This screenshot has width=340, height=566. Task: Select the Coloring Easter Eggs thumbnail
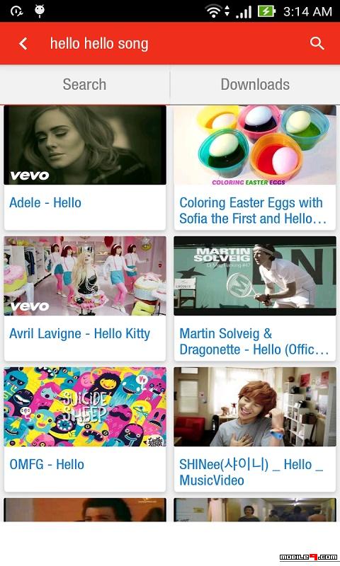[x=255, y=145]
